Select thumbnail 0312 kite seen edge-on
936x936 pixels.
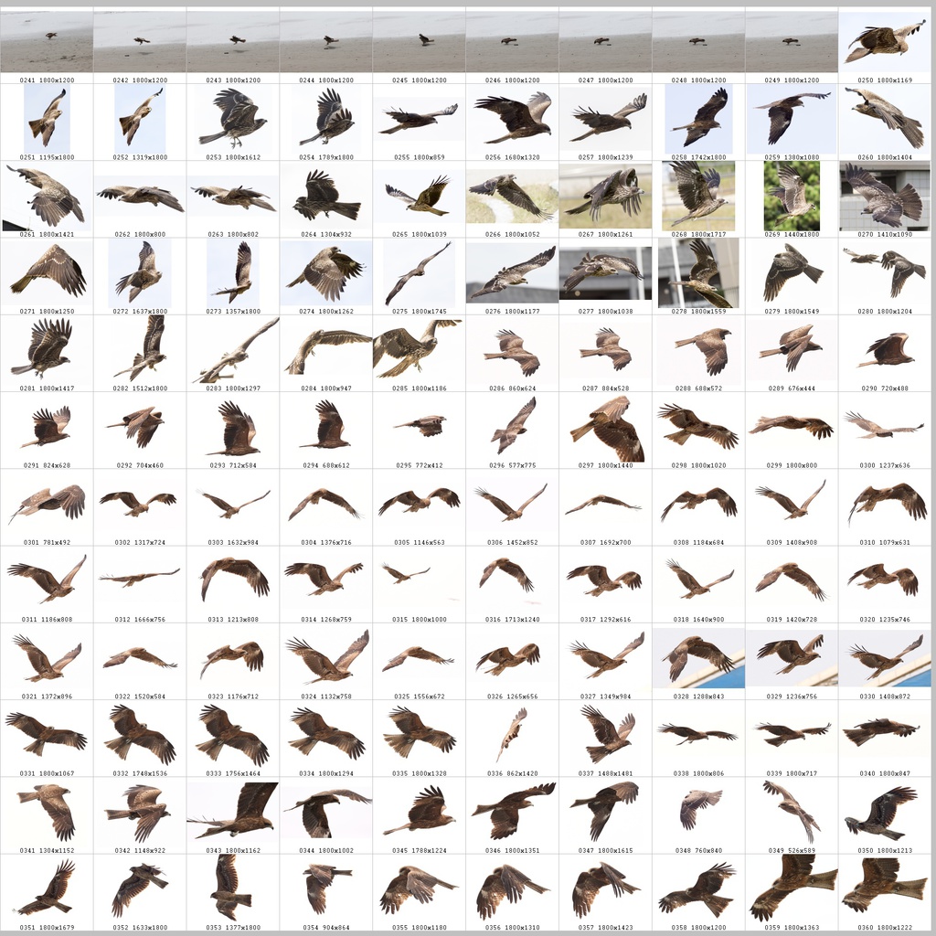pyautogui.click(x=140, y=579)
